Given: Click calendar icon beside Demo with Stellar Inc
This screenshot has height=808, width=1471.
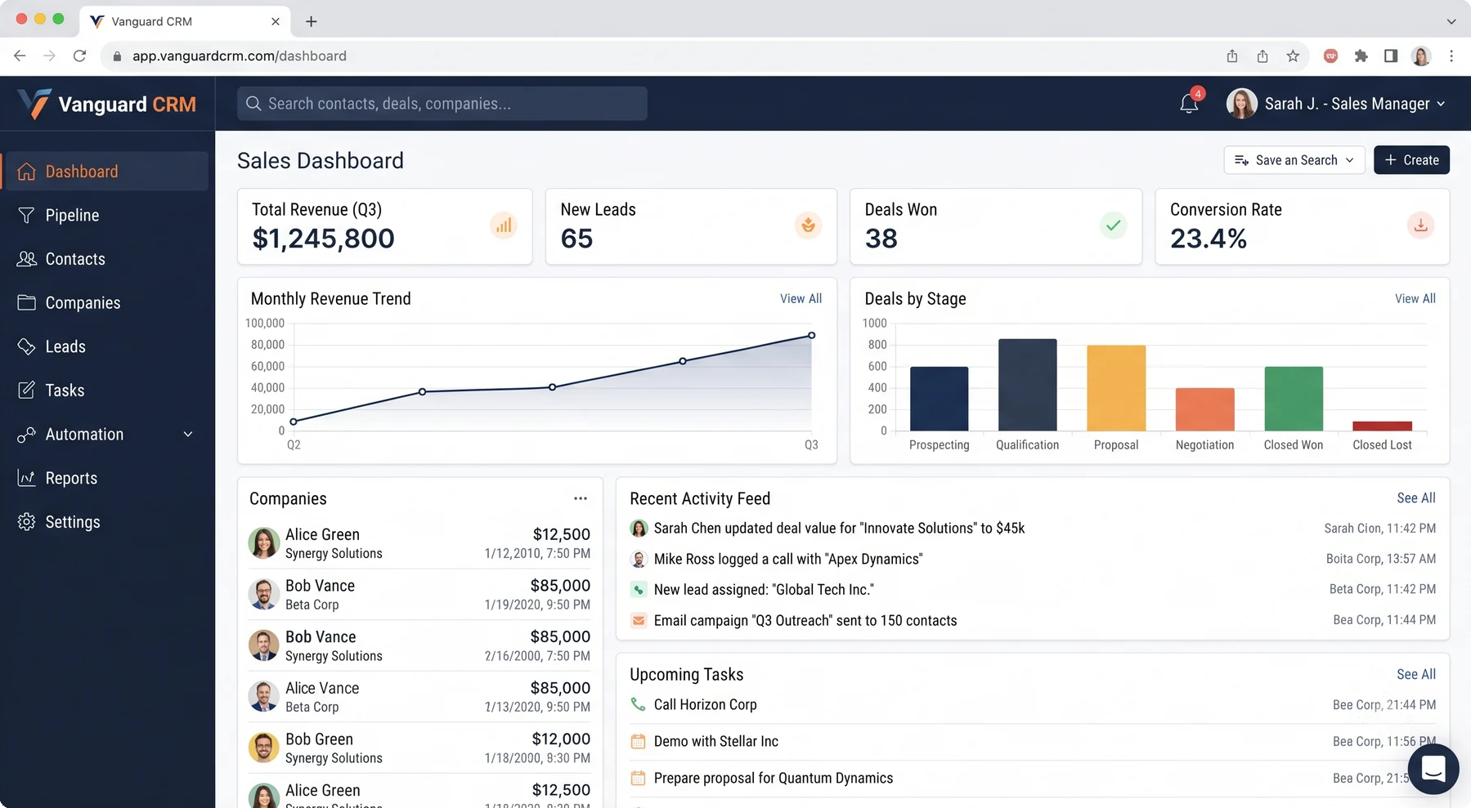Looking at the screenshot, I should 639,741.
